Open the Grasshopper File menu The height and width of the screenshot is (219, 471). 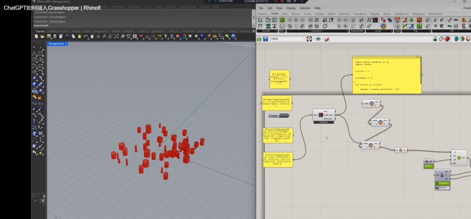click(x=261, y=8)
